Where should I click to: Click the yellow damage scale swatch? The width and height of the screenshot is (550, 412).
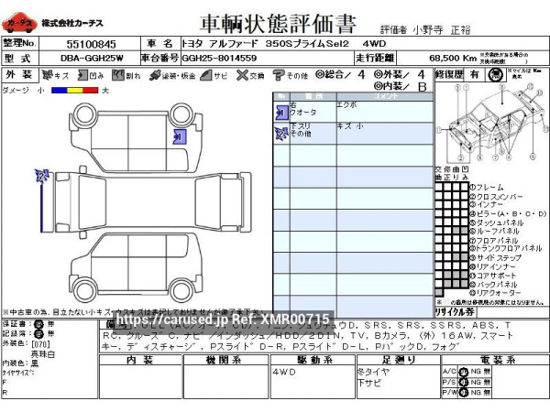(75, 91)
